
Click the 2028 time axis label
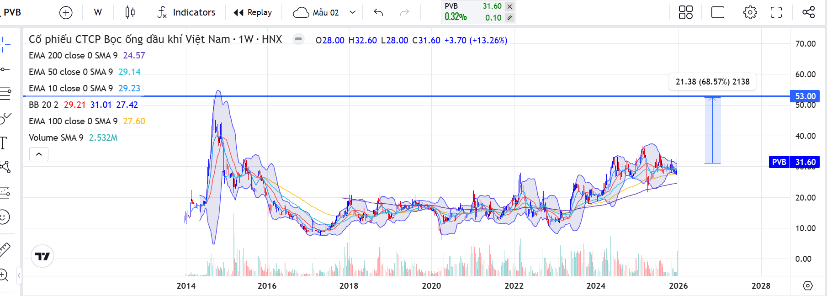coord(761,286)
